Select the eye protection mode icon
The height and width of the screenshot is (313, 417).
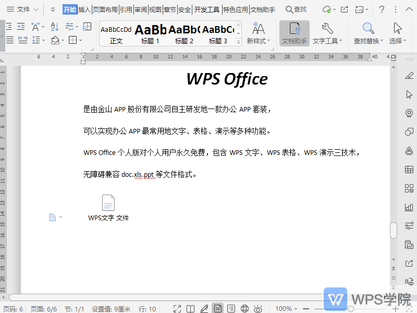(257, 308)
